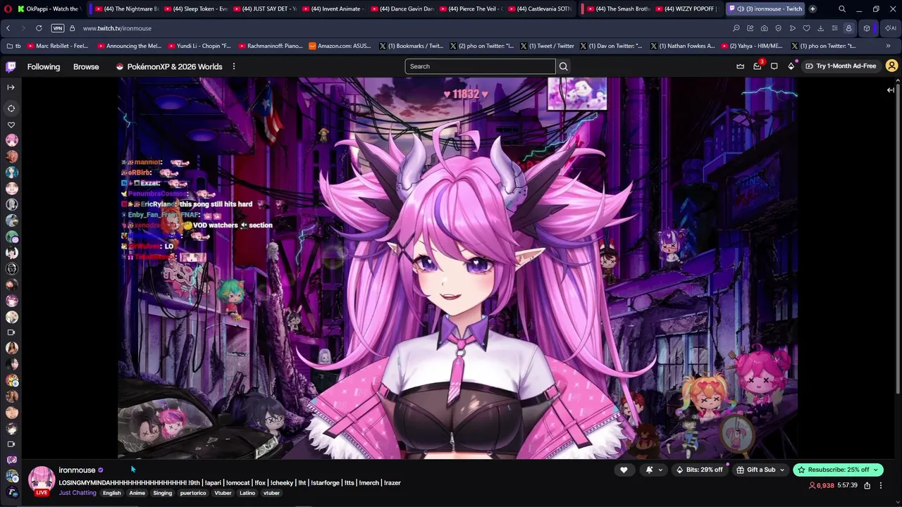
Task: Go to Following page
Action: (44, 67)
